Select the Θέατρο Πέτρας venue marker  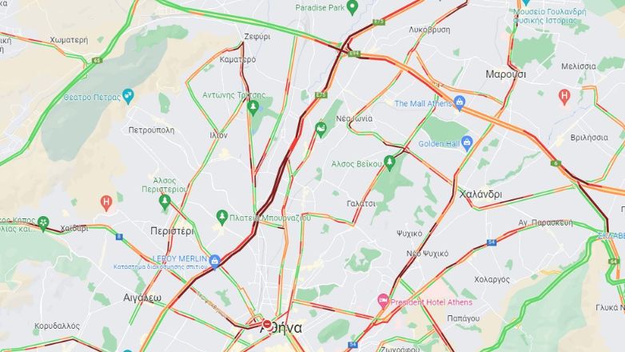coord(128,96)
